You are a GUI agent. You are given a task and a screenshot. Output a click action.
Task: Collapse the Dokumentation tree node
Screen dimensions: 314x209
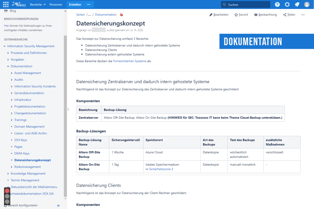coord(8,66)
